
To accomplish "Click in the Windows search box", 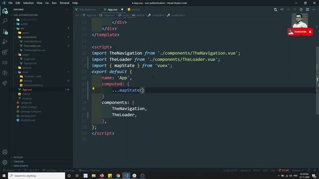I will (x=36, y=176).
